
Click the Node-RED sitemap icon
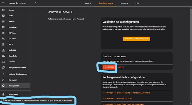click(3, 50)
